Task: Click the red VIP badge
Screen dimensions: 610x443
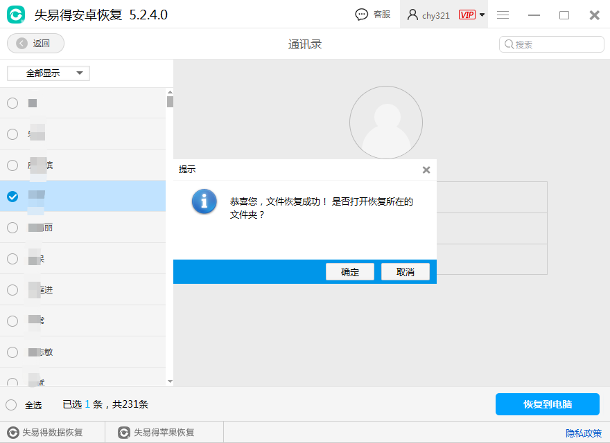Action: click(x=467, y=15)
